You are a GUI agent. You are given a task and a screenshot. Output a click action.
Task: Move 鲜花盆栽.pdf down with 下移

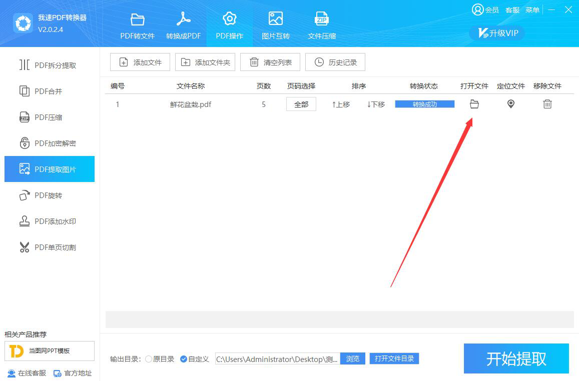click(376, 104)
